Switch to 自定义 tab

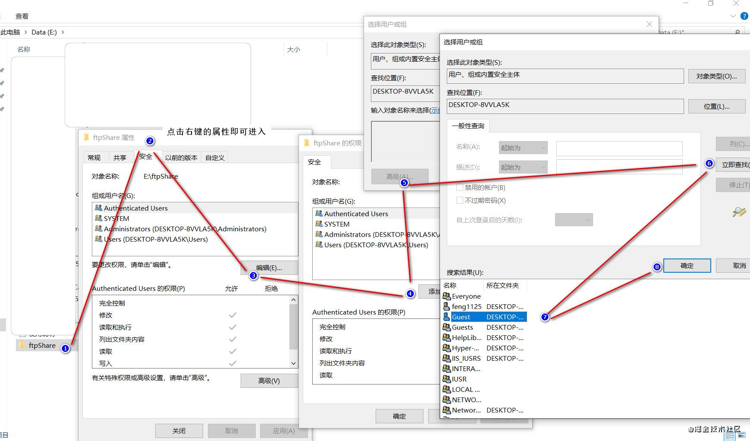(215, 157)
